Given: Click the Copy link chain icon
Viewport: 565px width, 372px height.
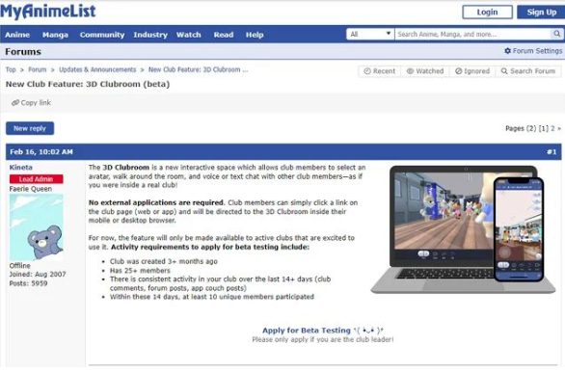Looking at the screenshot, I should tap(15, 103).
